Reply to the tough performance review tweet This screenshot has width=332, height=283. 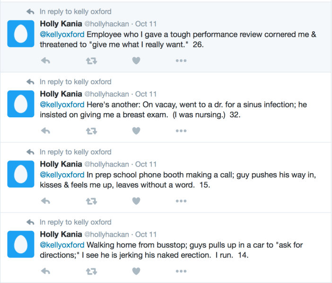pyautogui.click(x=46, y=61)
